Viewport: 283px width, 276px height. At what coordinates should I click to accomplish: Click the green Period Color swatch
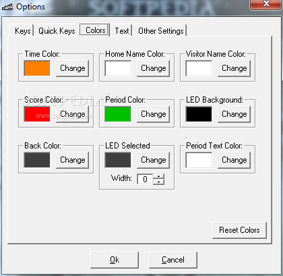coord(118,114)
